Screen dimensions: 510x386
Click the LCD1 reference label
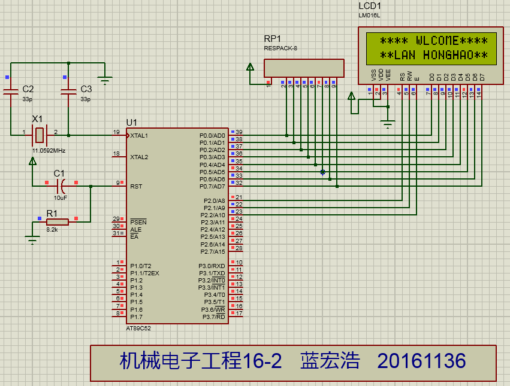coord(370,6)
